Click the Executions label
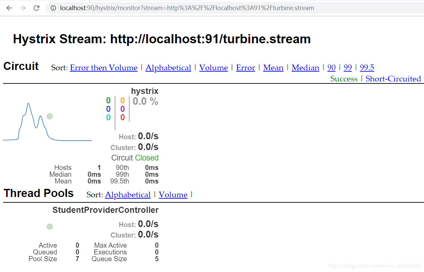 110,252
